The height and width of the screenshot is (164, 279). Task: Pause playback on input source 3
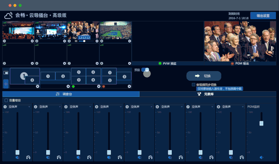pyautogui.click(x=76, y=41)
